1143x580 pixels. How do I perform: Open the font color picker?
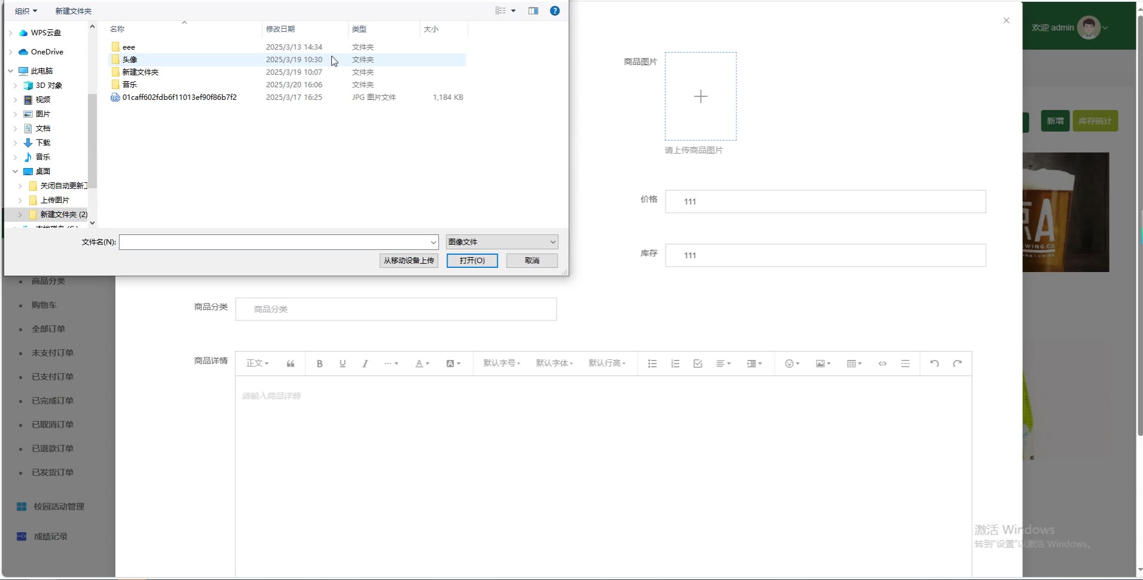[x=422, y=364]
